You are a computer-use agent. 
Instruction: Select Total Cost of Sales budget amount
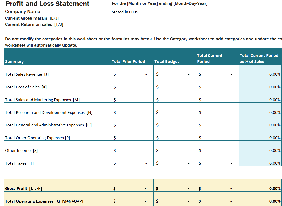click(x=175, y=84)
